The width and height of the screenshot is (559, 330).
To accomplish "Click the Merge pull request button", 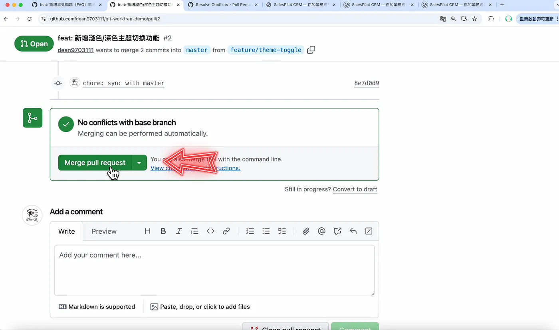I will (95, 163).
